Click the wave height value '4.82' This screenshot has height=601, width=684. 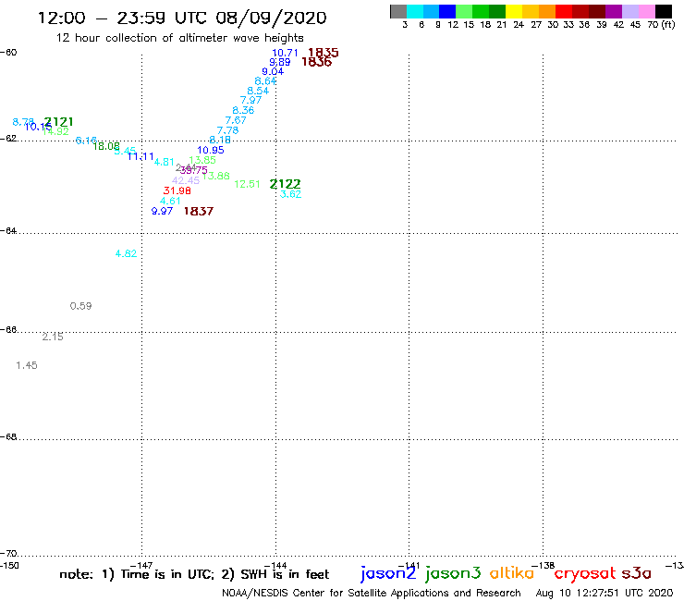126,253
